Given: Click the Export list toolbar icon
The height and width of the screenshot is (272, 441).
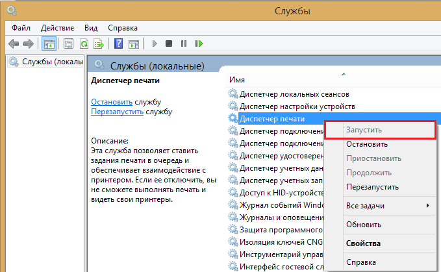Looking at the screenshot, I should pyautogui.click(x=99, y=44).
